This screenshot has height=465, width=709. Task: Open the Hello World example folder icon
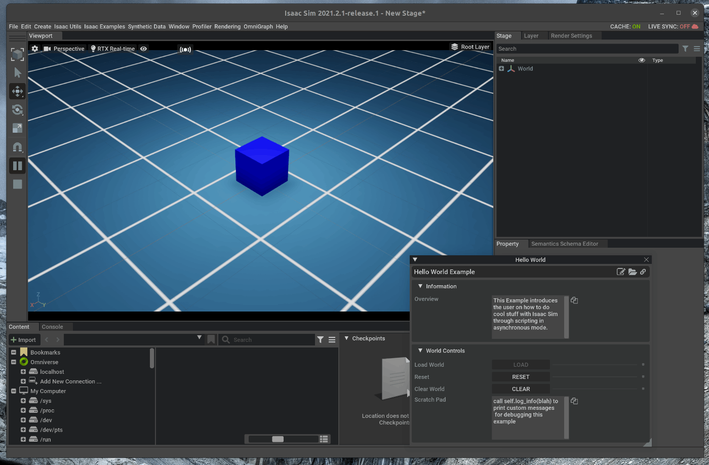[x=633, y=272]
